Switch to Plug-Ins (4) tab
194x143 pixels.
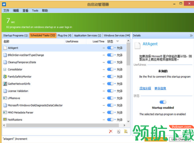(65, 35)
